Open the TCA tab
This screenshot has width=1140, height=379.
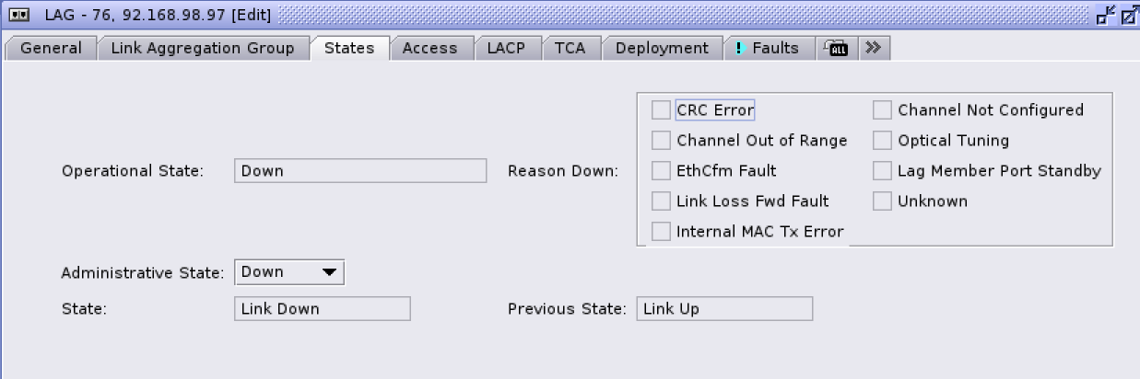point(570,49)
